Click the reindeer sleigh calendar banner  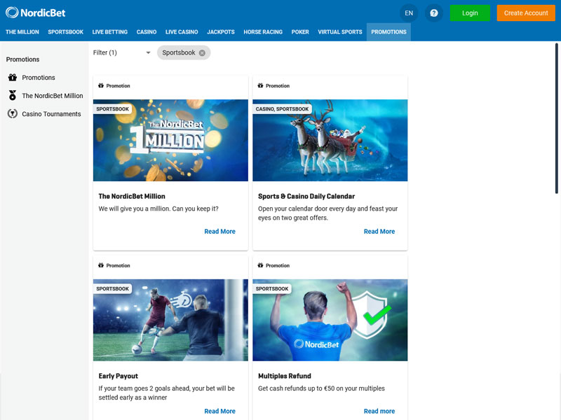click(330, 141)
